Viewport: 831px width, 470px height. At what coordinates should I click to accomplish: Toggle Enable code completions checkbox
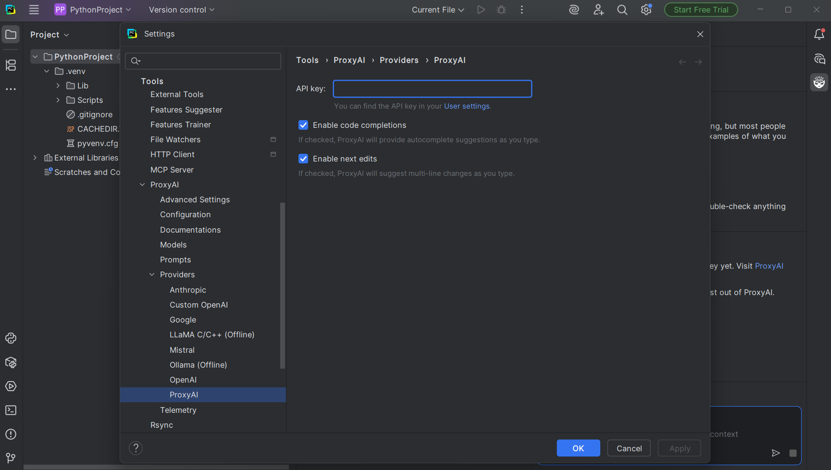(303, 125)
